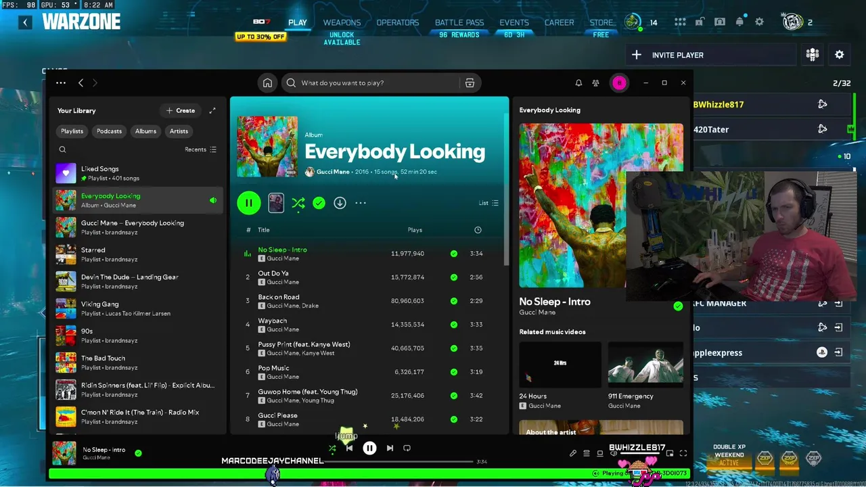Go to Spotify Home icon
The image size is (866, 487).
point(267,83)
